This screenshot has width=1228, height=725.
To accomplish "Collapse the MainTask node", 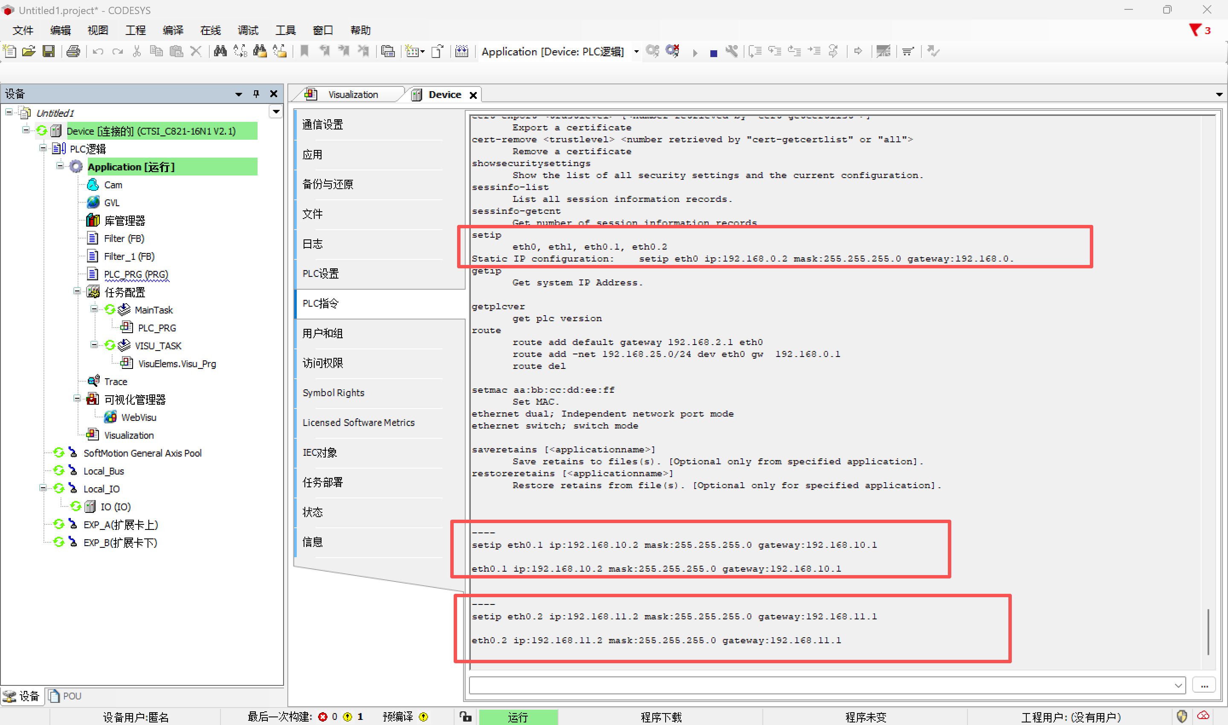I will [x=94, y=309].
